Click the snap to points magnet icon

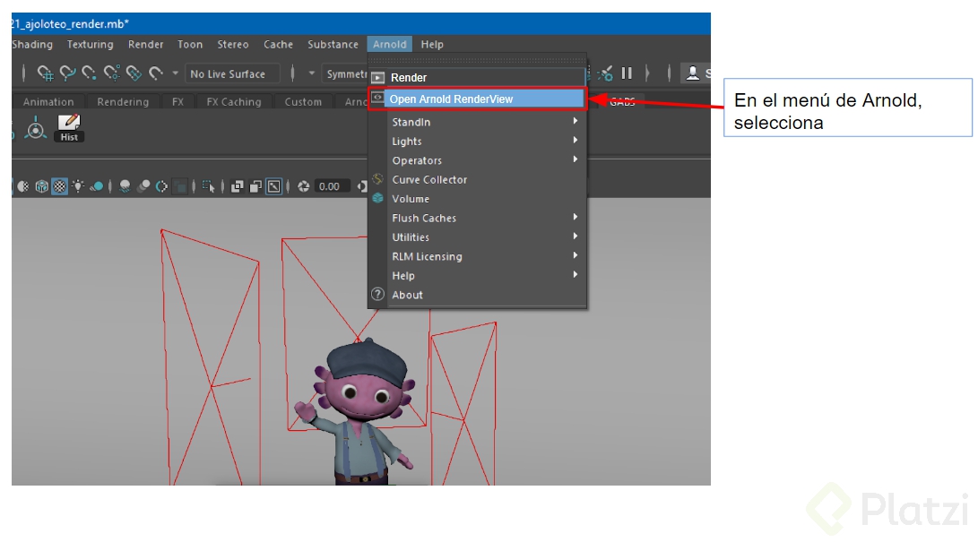89,73
